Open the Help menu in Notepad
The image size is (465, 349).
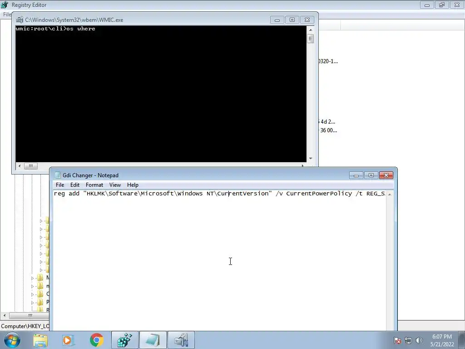(133, 185)
